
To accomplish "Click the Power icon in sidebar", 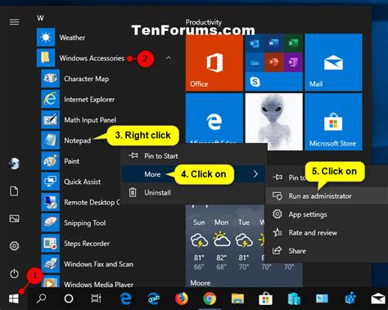I will pyautogui.click(x=14, y=273).
